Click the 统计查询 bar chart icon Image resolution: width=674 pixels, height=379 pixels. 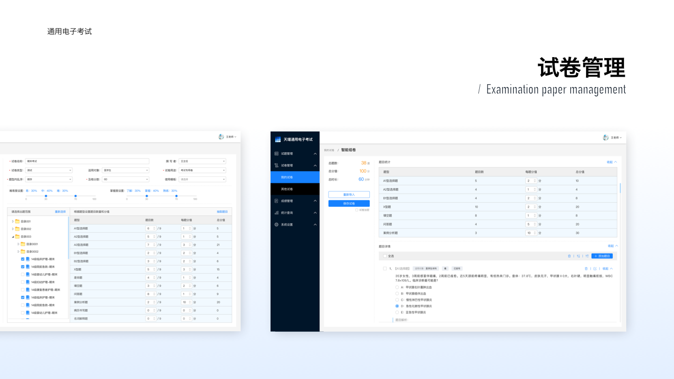[x=277, y=212]
